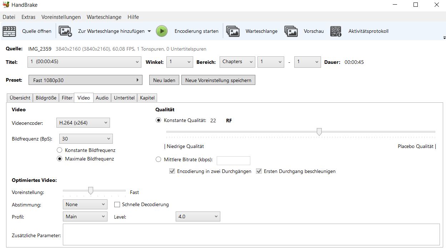Switch to the Übersicht tab
Image resolution: width=446 pixels, height=250 pixels.
20,98
